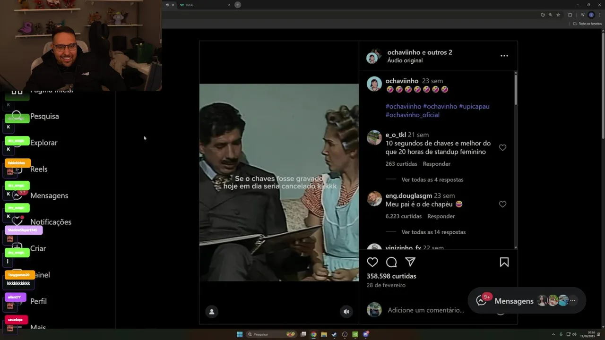
Task: Open ochaviinho avatar beside the caption
Action: 374,84
